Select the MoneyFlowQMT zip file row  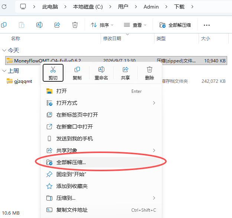pyautogui.click(x=116, y=61)
